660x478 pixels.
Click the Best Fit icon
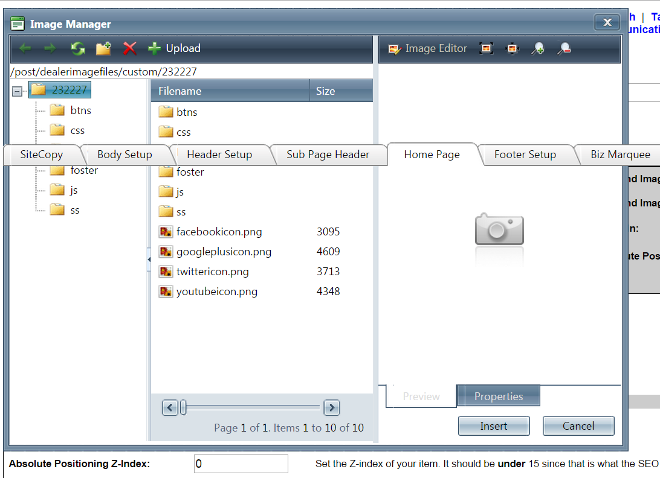[486, 48]
